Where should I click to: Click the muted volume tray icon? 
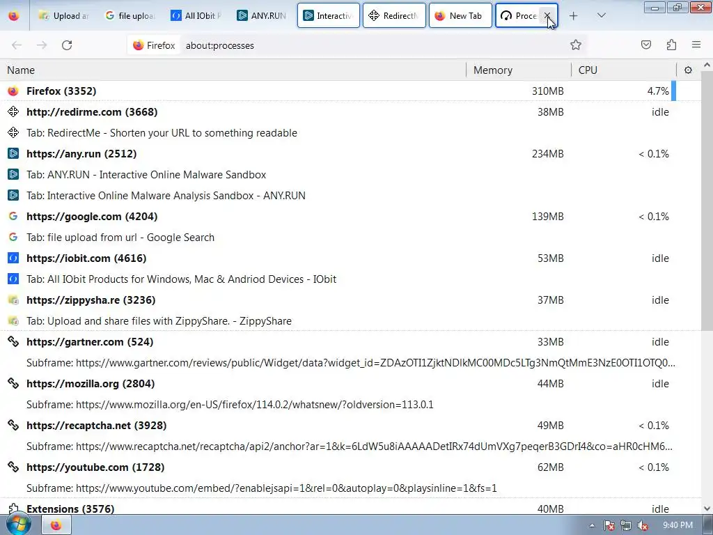coord(643,525)
